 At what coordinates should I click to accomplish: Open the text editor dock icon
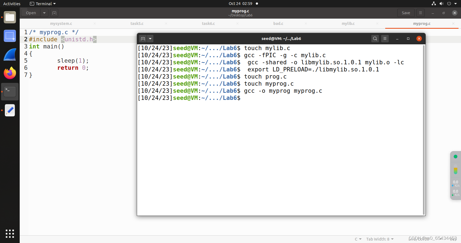[10, 110]
